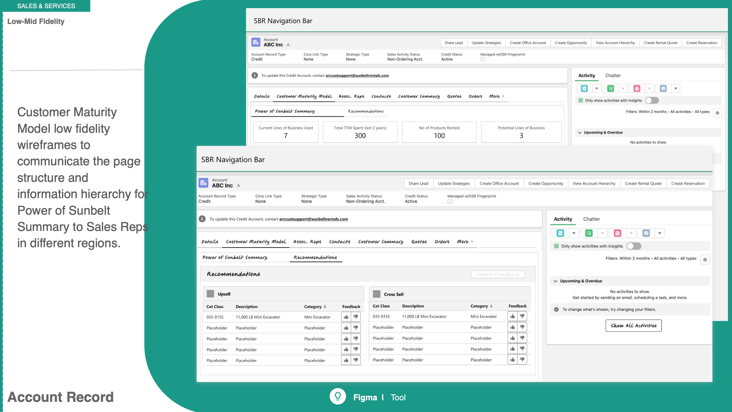Thumbs up the last Upsell Placeholder row

pyautogui.click(x=346, y=360)
